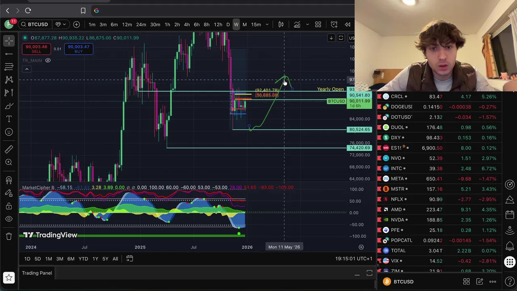The height and width of the screenshot is (291, 517).
Task: Select the trend line drawing tool
Action: click(x=9, y=54)
